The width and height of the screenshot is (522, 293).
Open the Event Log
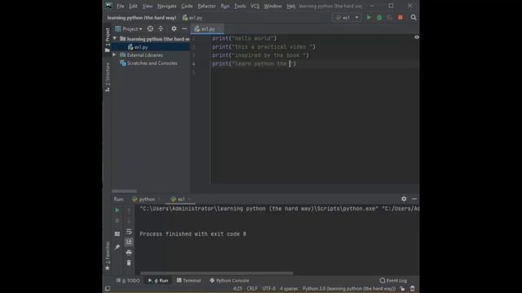[393, 281]
